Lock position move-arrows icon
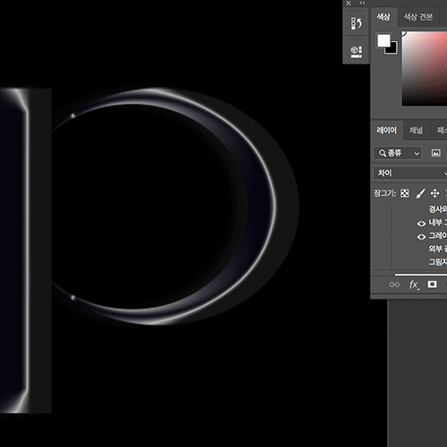The image size is (447, 447). (x=434, y=193)
